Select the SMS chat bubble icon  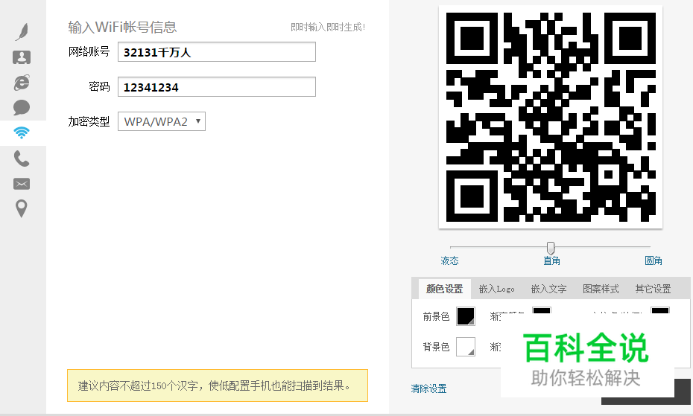point(22,107)
